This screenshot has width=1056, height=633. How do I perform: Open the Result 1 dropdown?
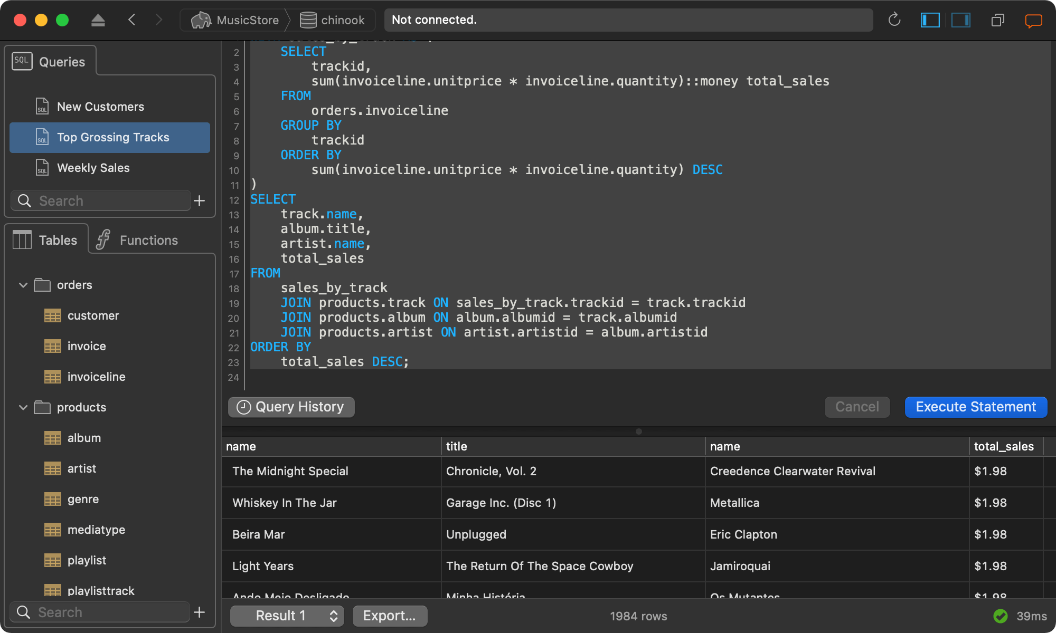(x=287, y=616)
